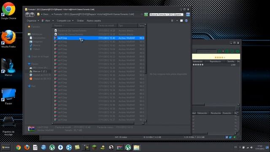270x152 pixels.
Task: Click inside the Buscar Formula 1 2012 field
Action: click(x=166, y=14)
